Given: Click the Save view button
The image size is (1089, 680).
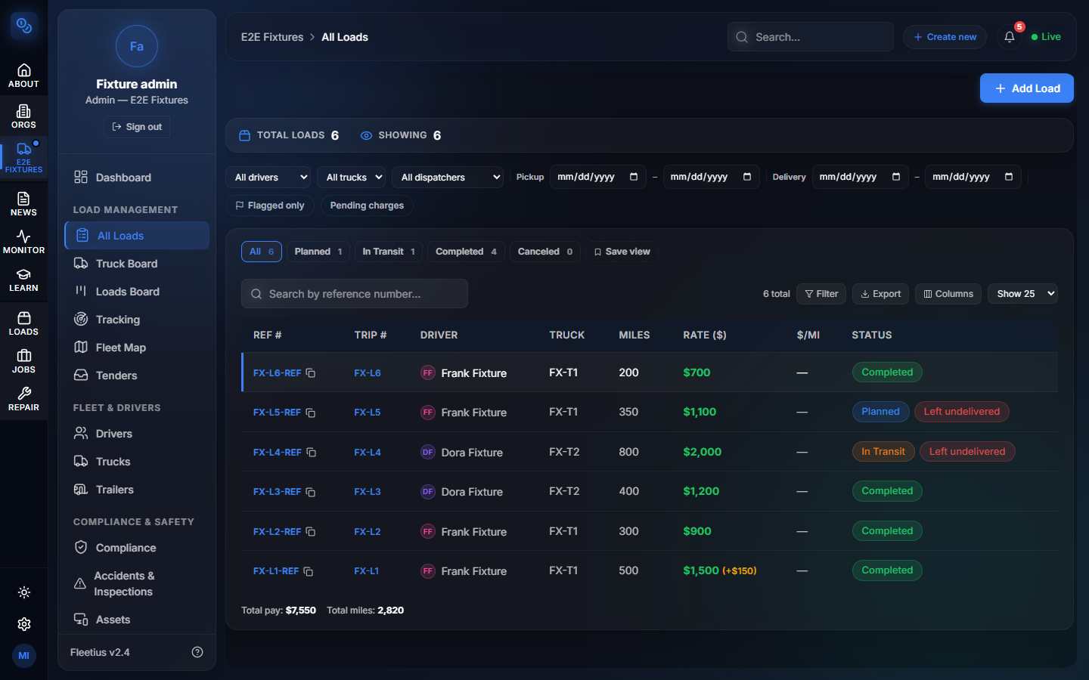Looking at the screenshot, I should pos(622,252).
